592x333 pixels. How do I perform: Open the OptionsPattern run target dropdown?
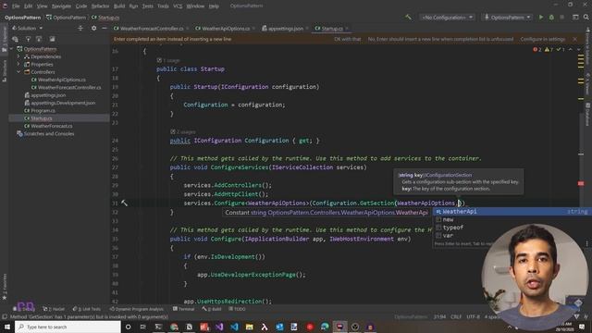507,18
